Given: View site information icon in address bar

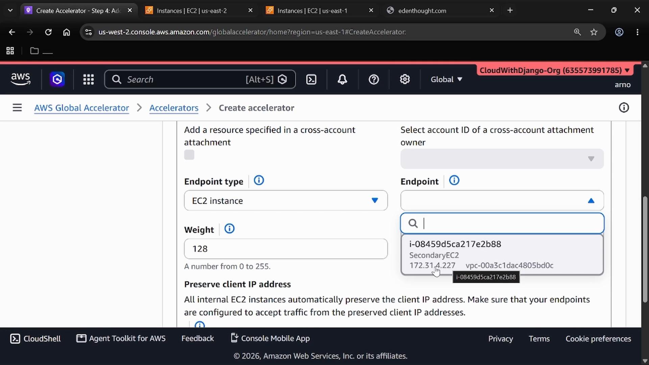Looking at the screenshot, I should [88, 32].
